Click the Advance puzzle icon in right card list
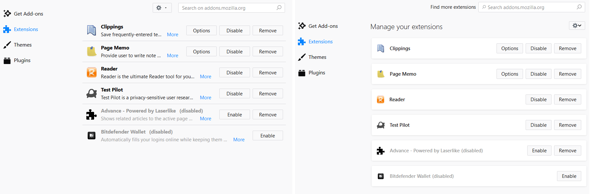The height and width of the screenshot is (194, 590). tap(381, 151)
